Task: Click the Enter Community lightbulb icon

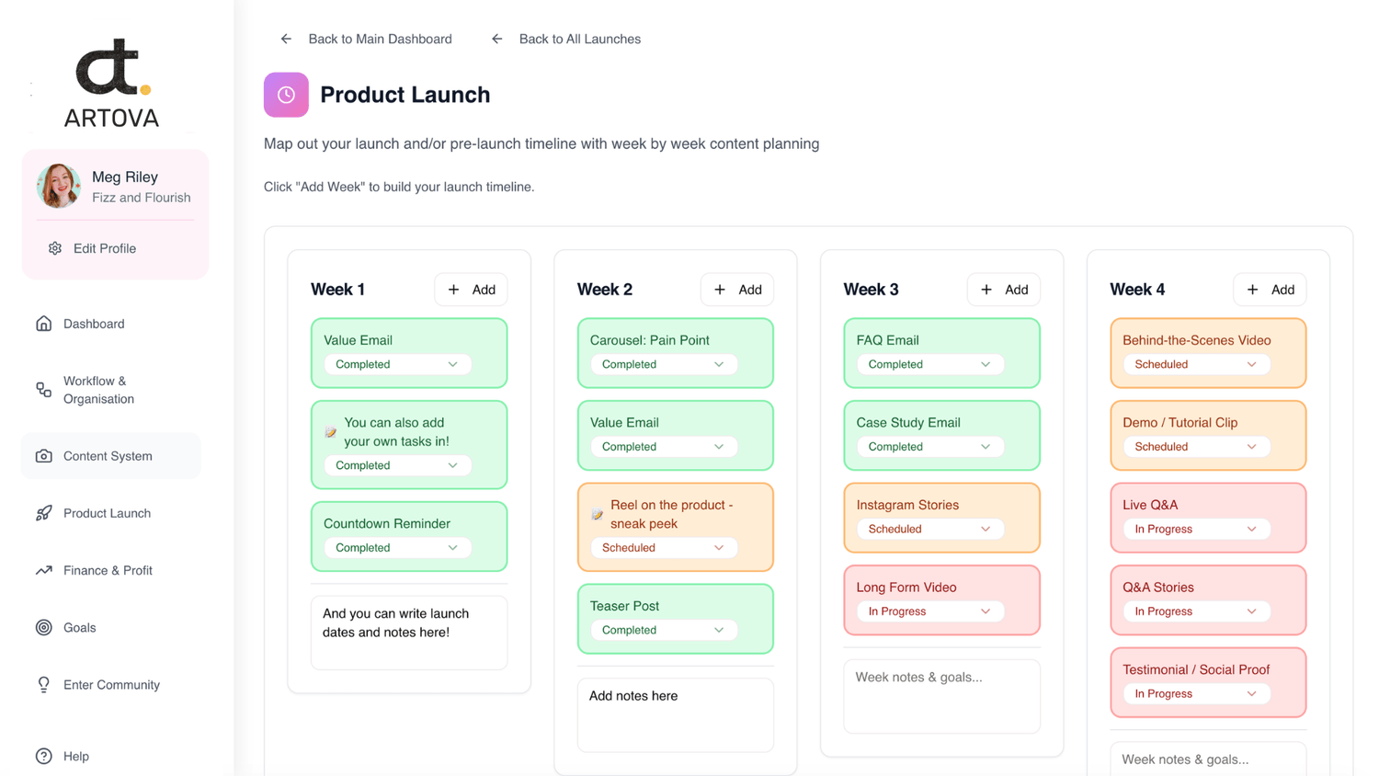Action: (x=43, y=685)
